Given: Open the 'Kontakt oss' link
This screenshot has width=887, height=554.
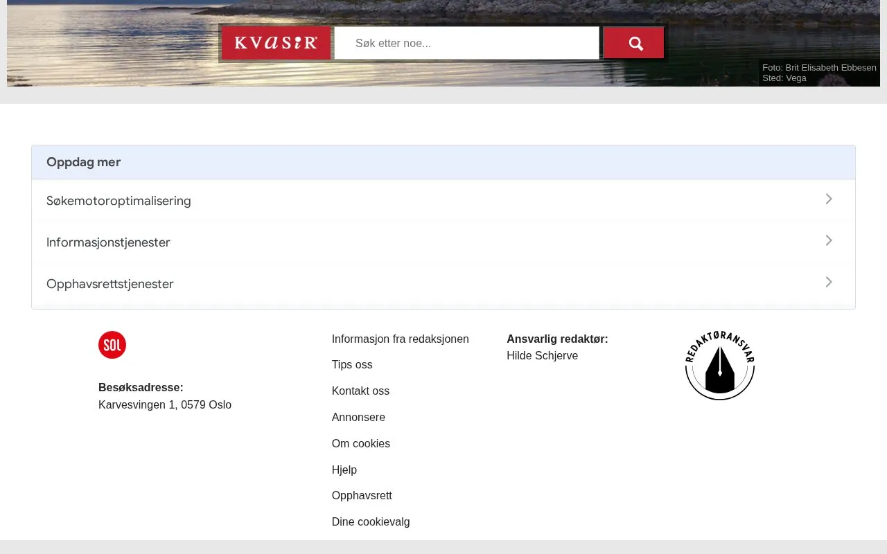Looking at the screenshot, I should [360, 391].
